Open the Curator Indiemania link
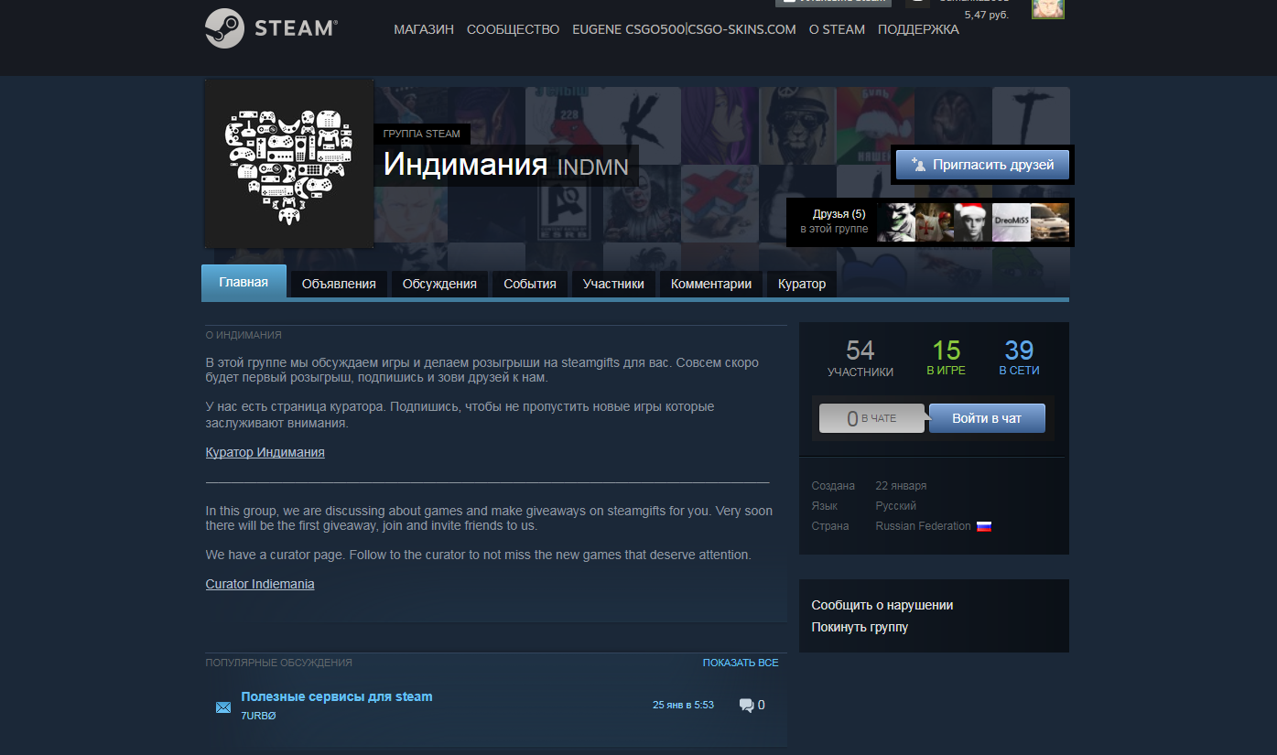The image size is (1277, 755). pyautogui.click(x=260, y=584)
